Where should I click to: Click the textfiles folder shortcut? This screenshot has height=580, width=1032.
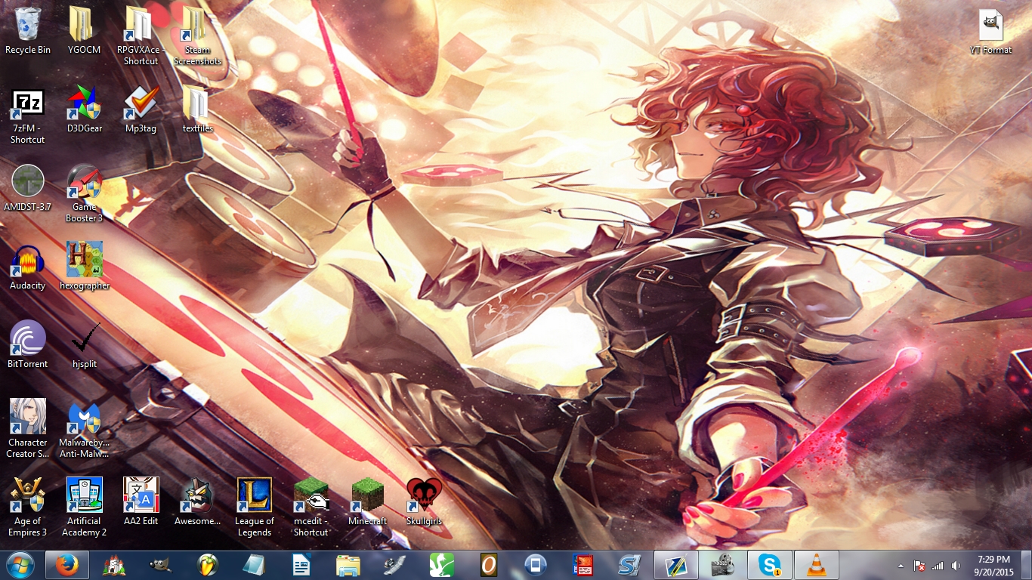point(197,110)
